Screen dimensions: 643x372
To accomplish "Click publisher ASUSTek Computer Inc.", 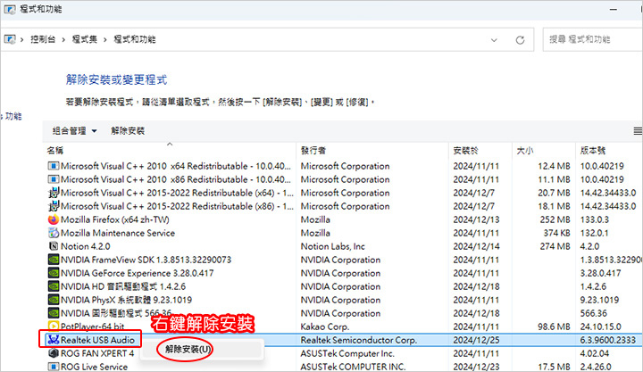I will pyautogui.click(x=347, y=353).
